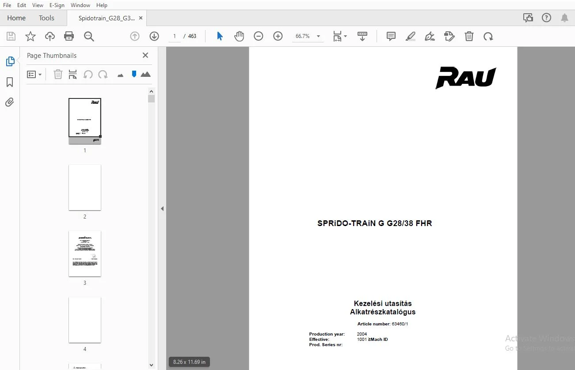Select the Highlight text marker tool
Viewport: 575px width, 370px height.
(x=411, y=36)
